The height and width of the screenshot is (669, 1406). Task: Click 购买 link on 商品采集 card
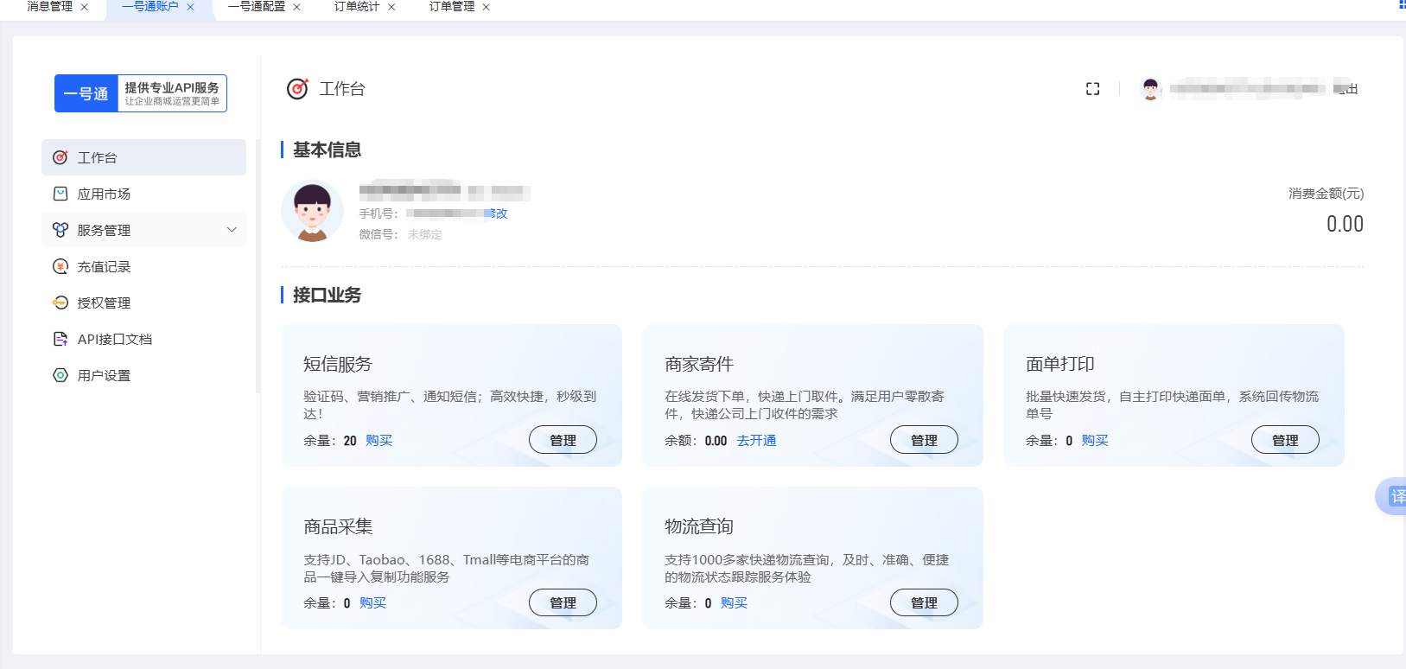(x=372, y=603)
